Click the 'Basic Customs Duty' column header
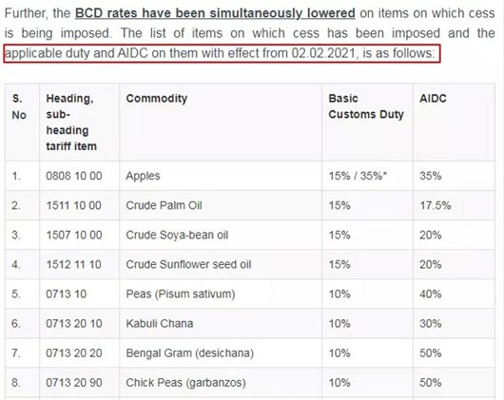 point(366,106)
